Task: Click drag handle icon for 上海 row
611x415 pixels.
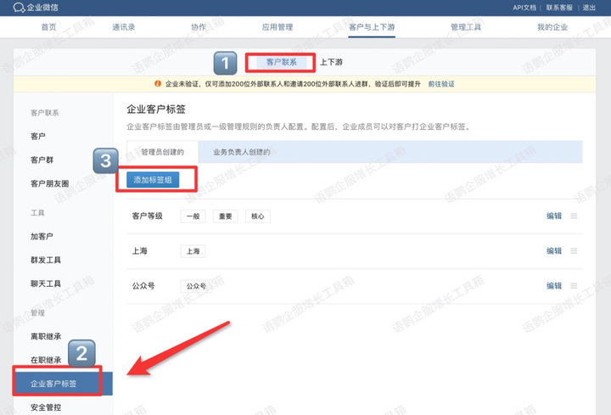Action: pyautogui.click(x=574, y=251)
